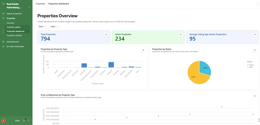Click the AD Video Automation flask icon
The height and width of the screenshot is (125, 260).
[3, 47]
